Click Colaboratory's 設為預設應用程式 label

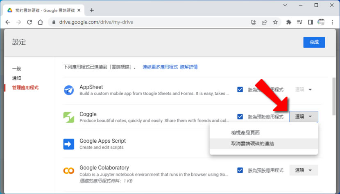tap(266, 170)
